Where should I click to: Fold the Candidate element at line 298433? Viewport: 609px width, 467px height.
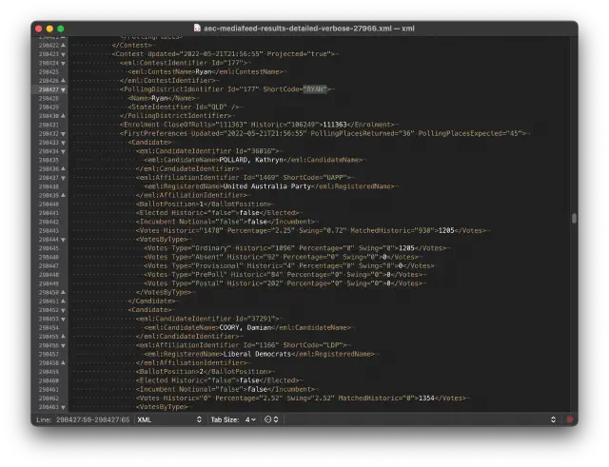coord(64,142)
